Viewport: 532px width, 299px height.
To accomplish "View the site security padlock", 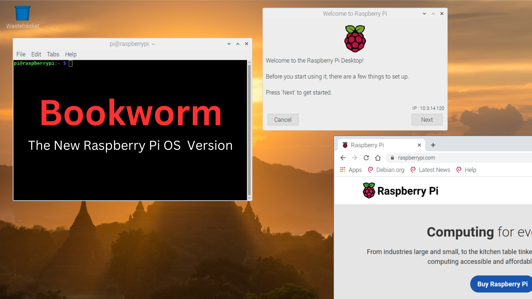I will pos(392,158).
